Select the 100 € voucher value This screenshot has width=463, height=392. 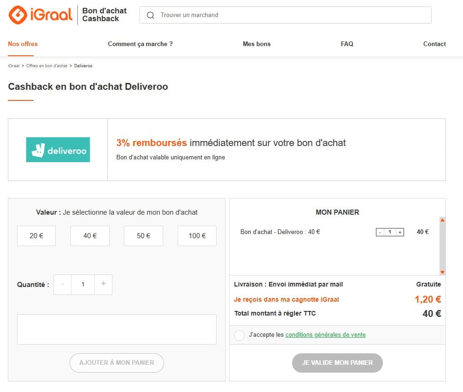click(197, 235)
